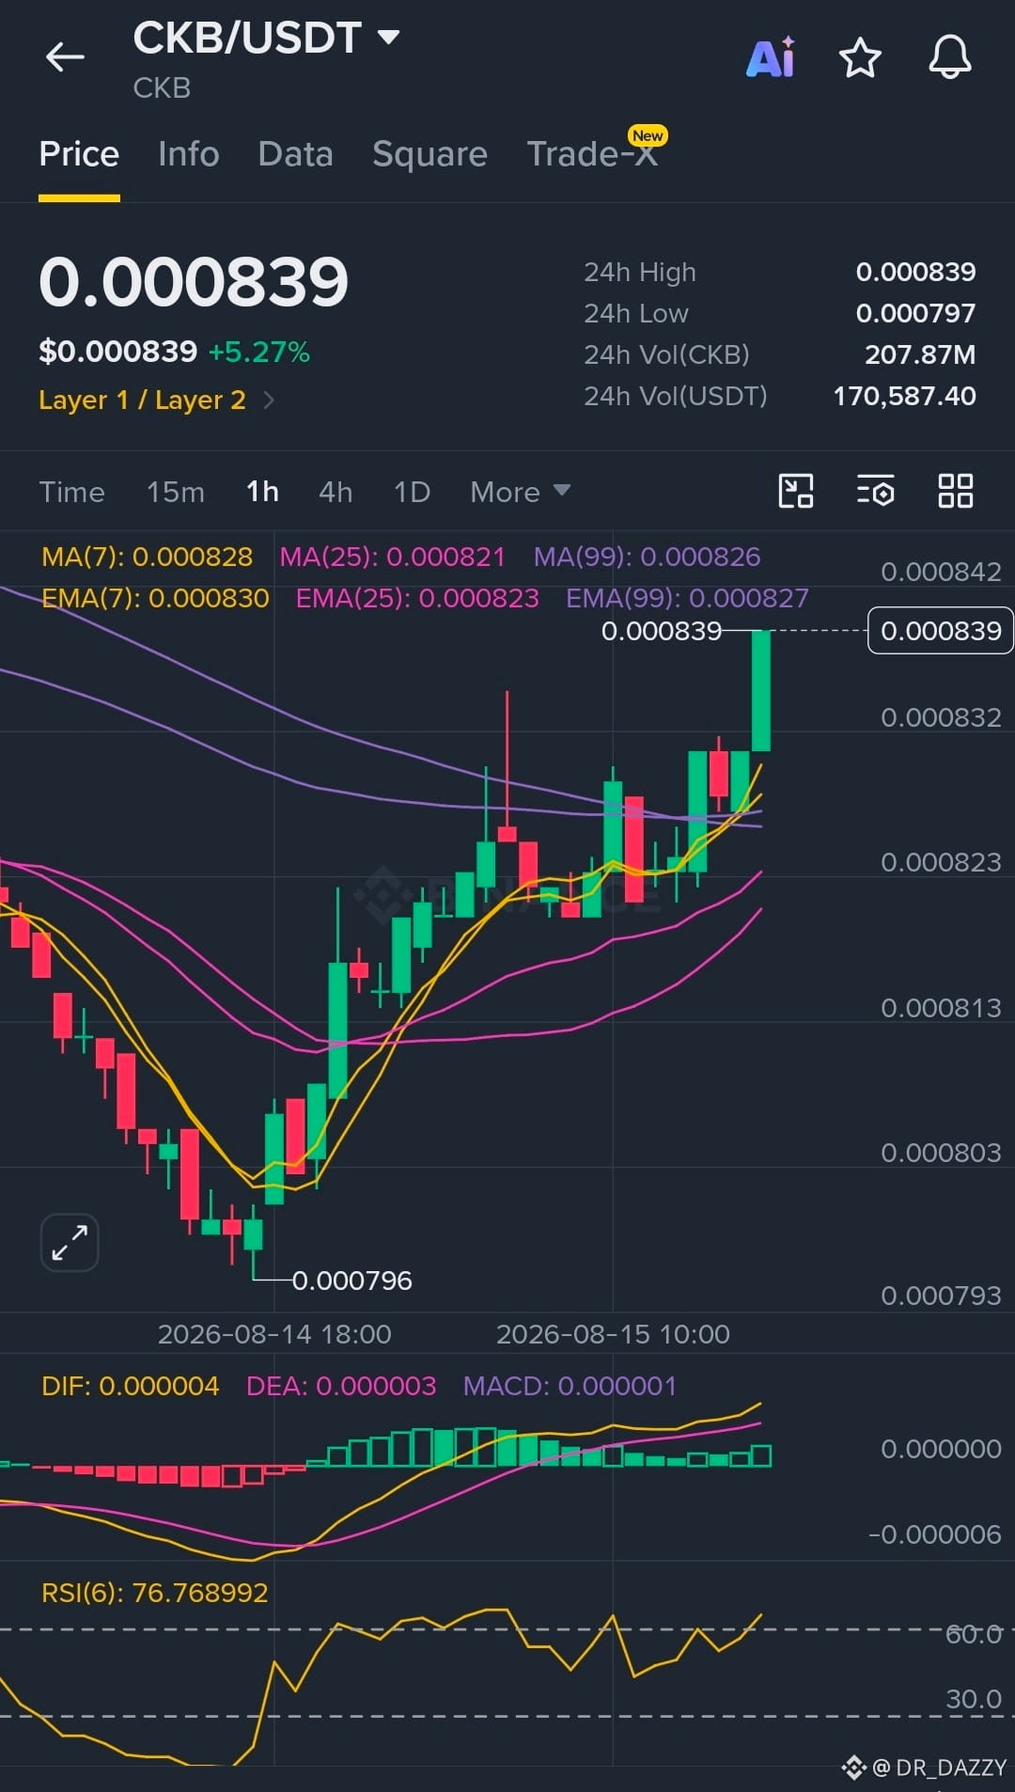Click the large 0.000839 price heading
This screenshot has width=1015, height=1792.
[x=194, y=282]
